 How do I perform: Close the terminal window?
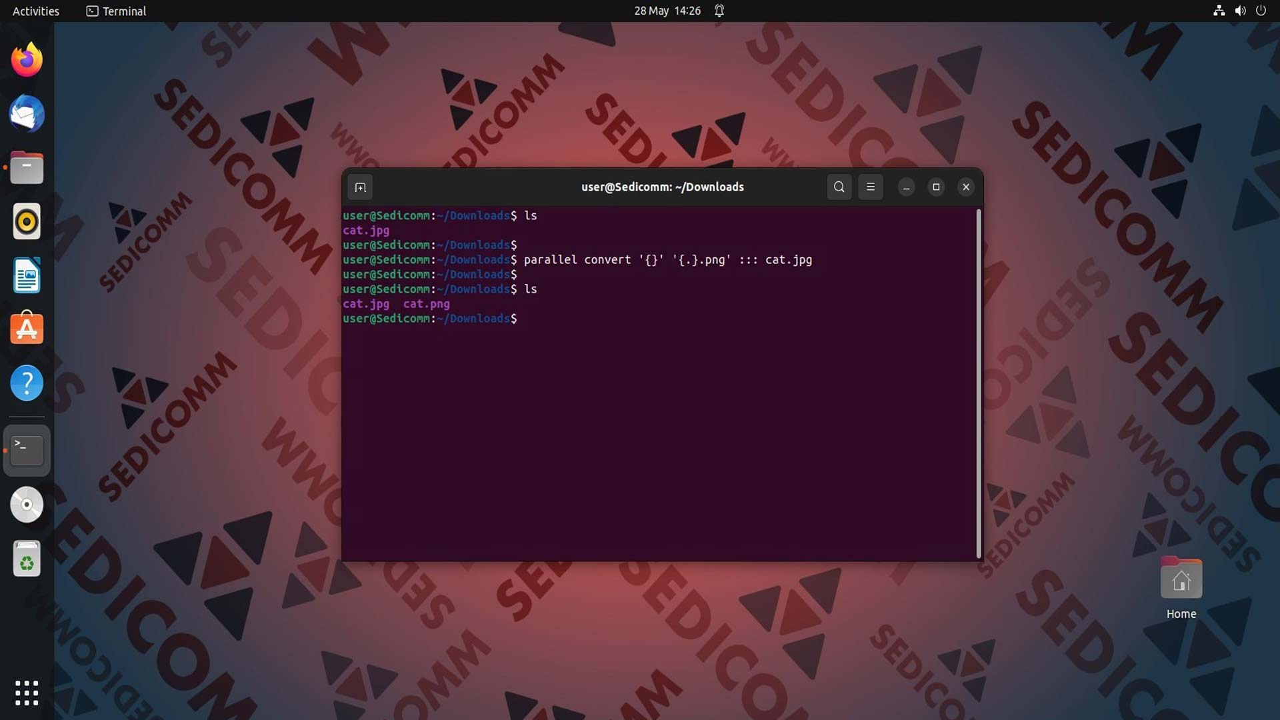(966, 187)
